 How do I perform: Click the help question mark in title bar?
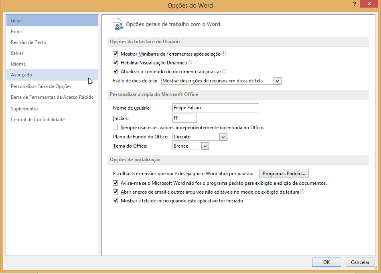355,4
